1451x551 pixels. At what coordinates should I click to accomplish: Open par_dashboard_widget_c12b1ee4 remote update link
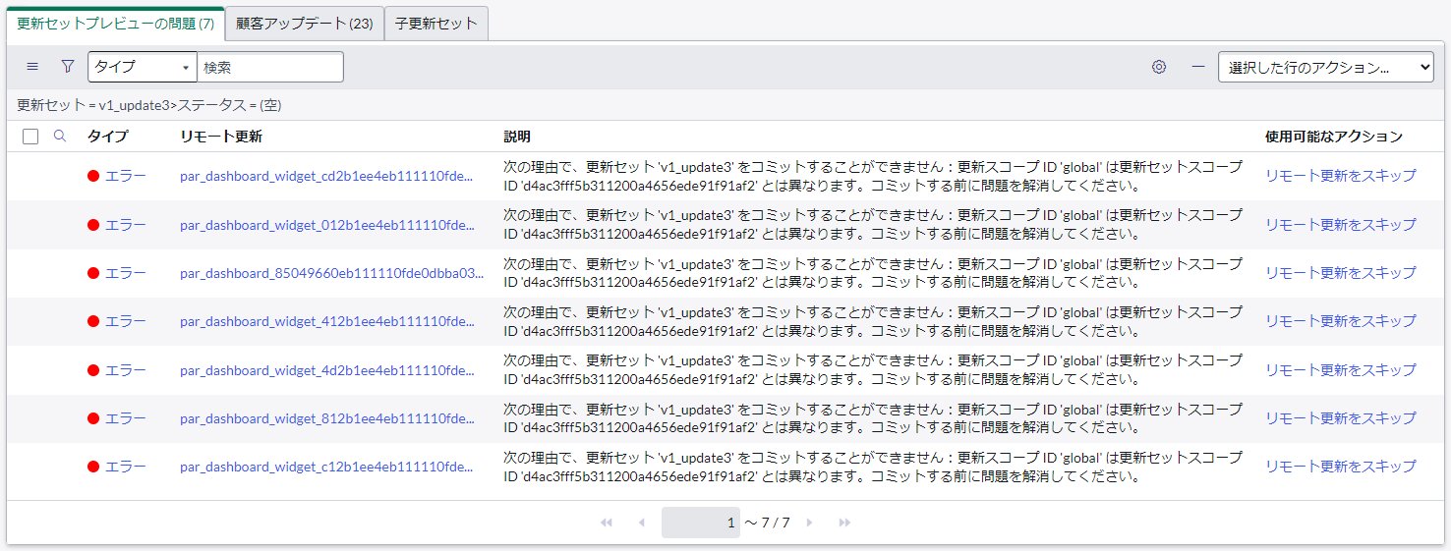[x=327, y=467]
